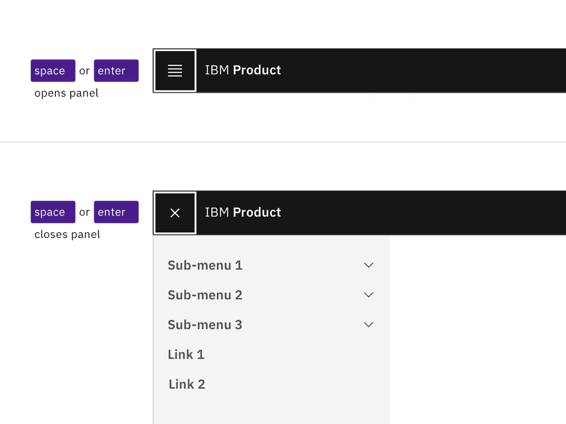This screenshot has height=424, width=566.
Task: Open Link 2 in the navigation panel
Action: pos(187,384)
